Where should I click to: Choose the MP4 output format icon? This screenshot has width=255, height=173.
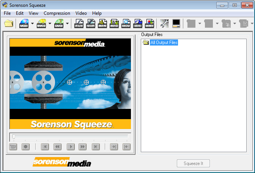[x=103, y=24]
